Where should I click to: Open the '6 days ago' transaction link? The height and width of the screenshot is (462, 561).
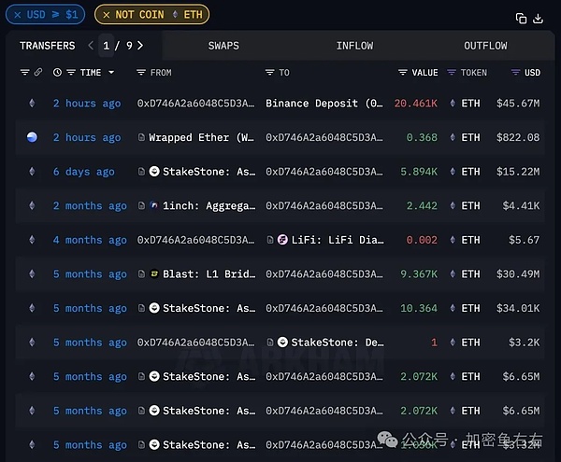[x=84, y=172]
